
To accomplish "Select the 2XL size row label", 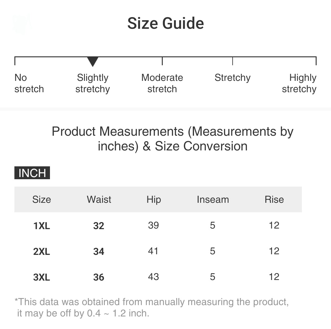I will (42, 251).
